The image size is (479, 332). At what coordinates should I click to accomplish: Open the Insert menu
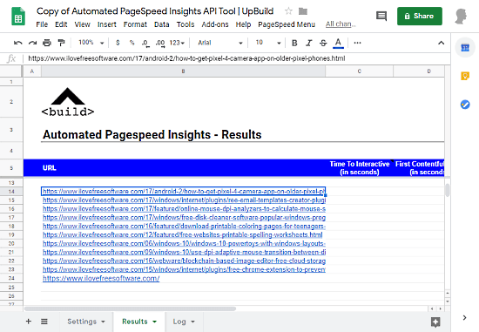106,24
